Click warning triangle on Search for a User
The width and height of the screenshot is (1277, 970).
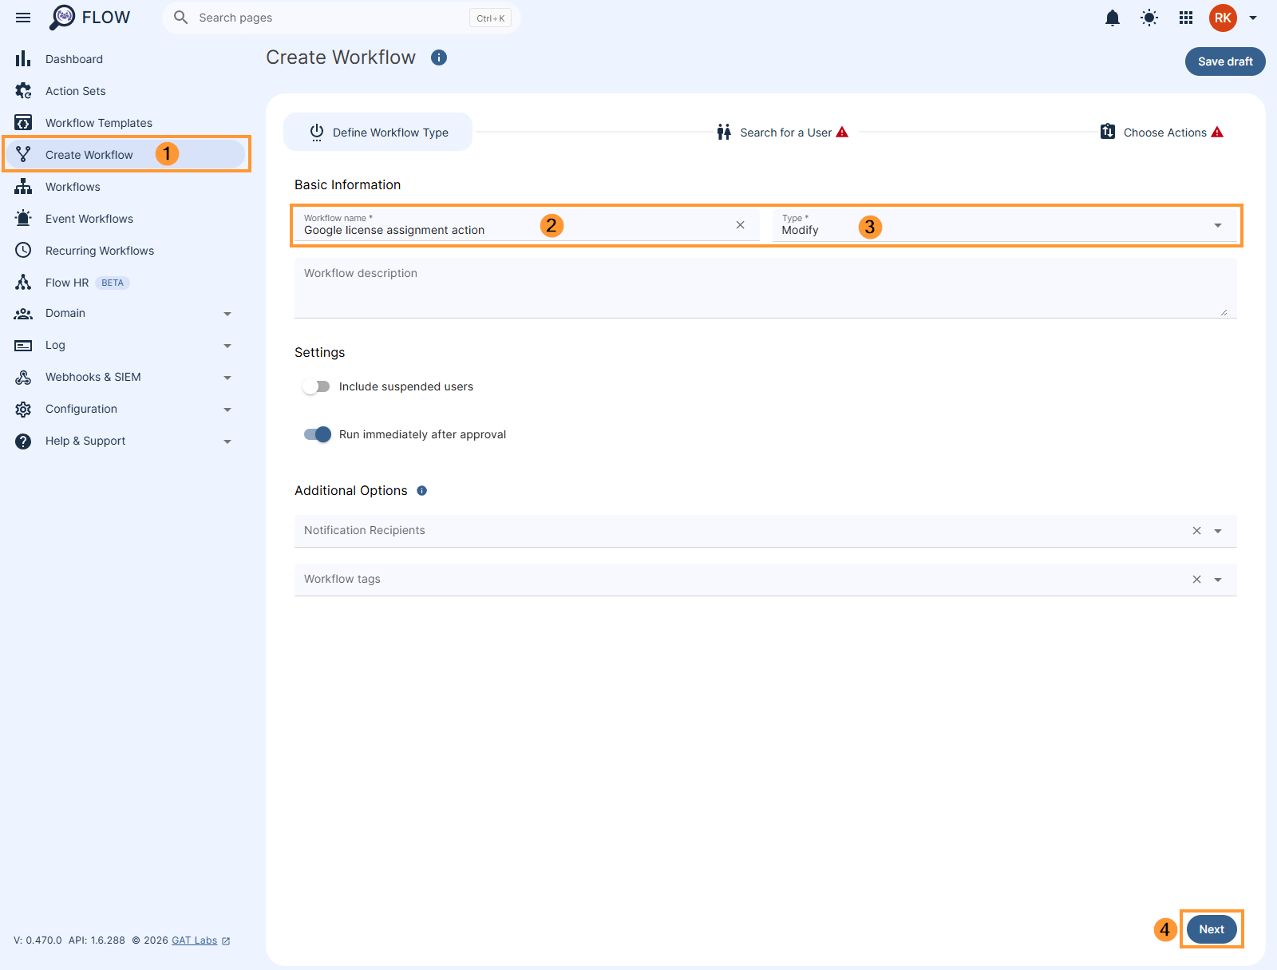click(842, 132)
